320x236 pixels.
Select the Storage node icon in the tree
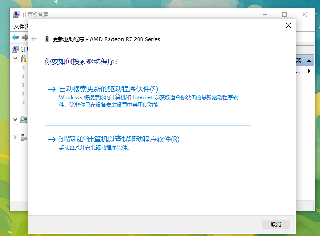coord(24,119)
